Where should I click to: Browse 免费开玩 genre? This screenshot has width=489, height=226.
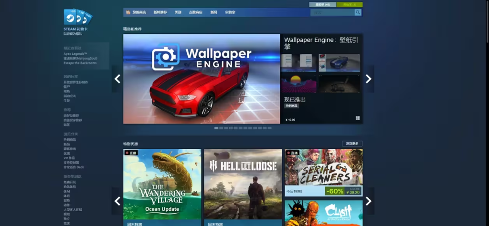(70, 182)
